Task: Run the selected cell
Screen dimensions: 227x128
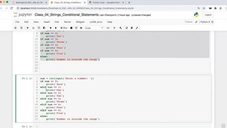Action: [64, 28]
